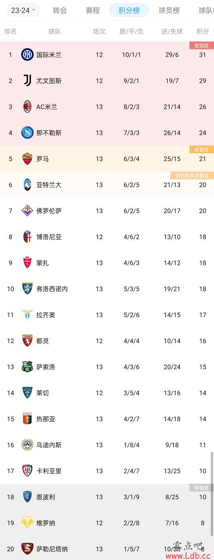Tap the Fiorentina crest icon
The image size is (214, 560).
[x=27, y=210]
